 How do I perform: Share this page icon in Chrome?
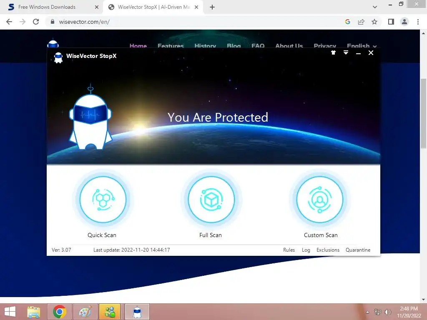click(x=361, y=22)
